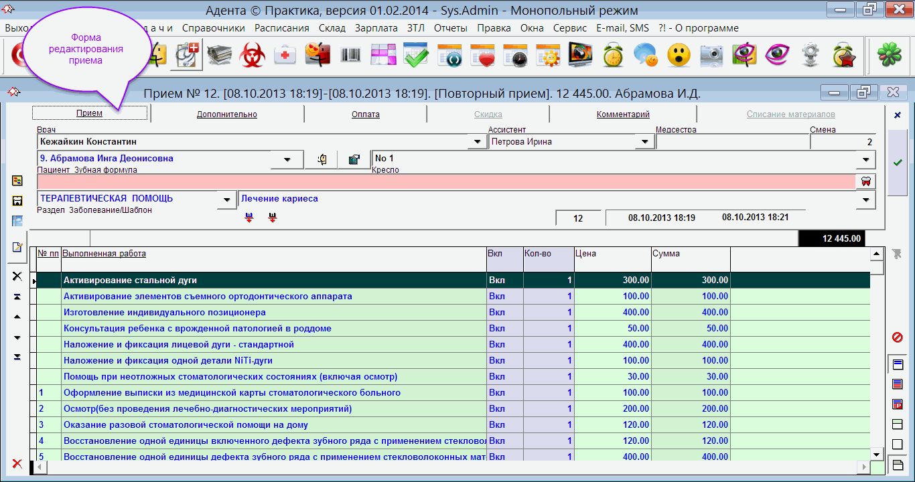Image resolution: width=915 pixels, height=482 pixels.
Task: Open the Ассистент dropdown list
Action: [644, 142]
